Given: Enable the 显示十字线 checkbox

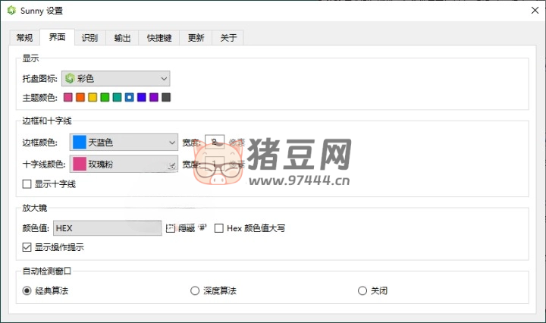Looking at the screenshot, I should pyautogui.click(x=28, y=183).
